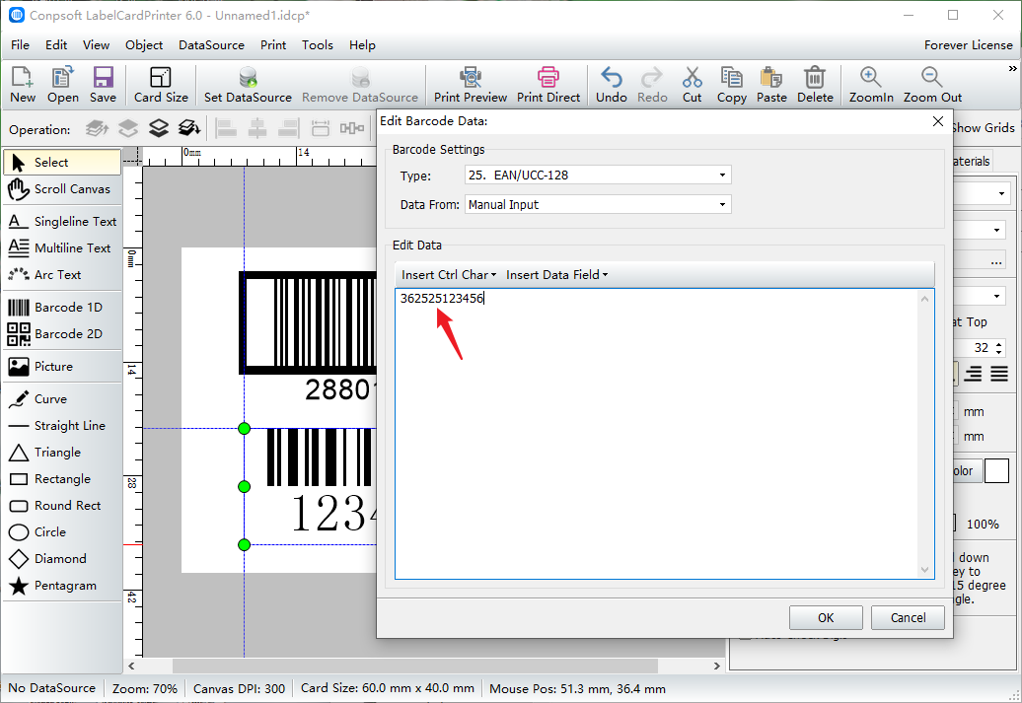Screen dimensions: 1022x703
Task: Open the Object menu
Action: 144,45
